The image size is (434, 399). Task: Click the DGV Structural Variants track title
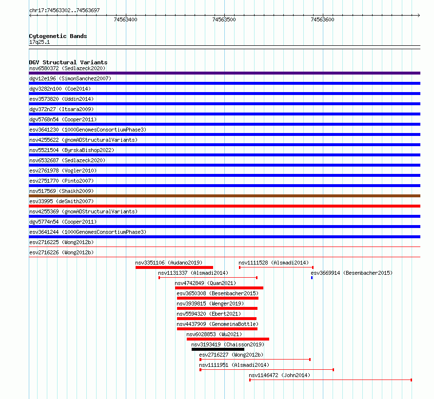[68, 62]
